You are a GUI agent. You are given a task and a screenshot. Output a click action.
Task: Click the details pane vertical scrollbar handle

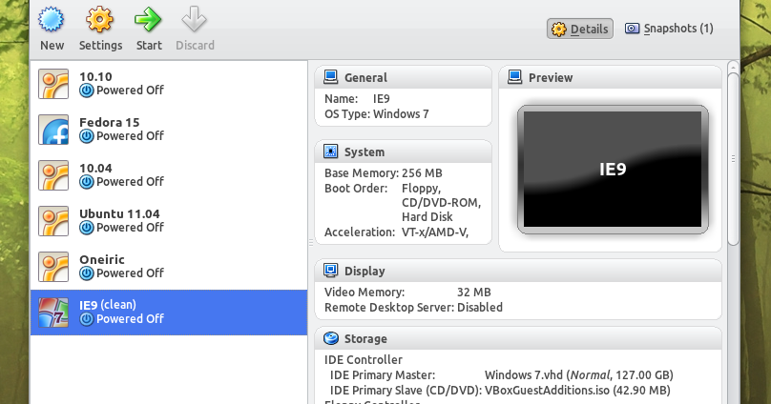(733, 158)
